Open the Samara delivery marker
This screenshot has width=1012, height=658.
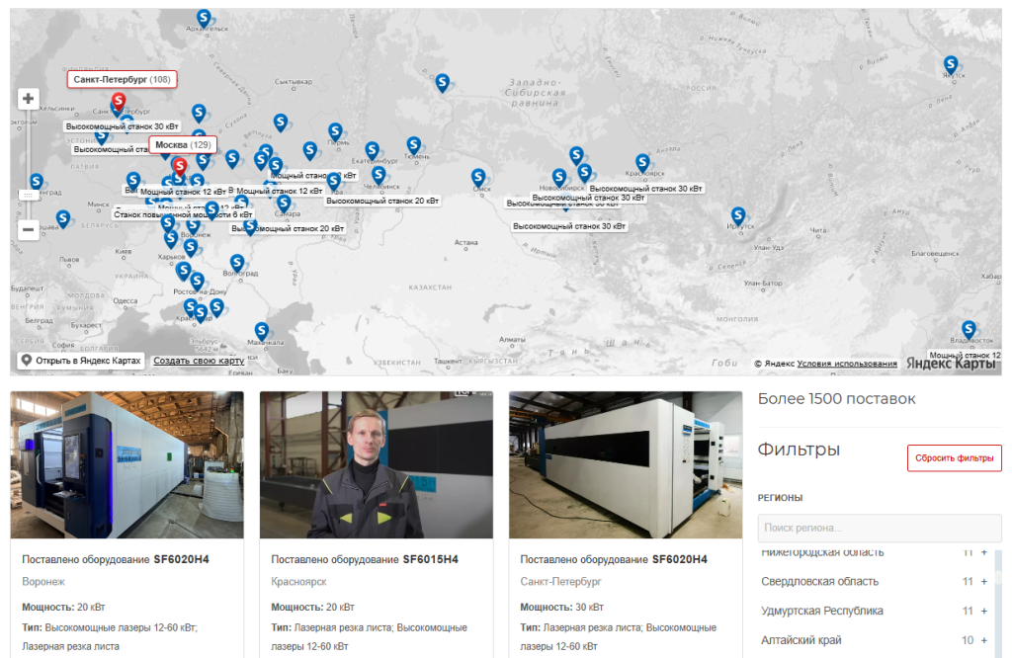click(284, 204)
